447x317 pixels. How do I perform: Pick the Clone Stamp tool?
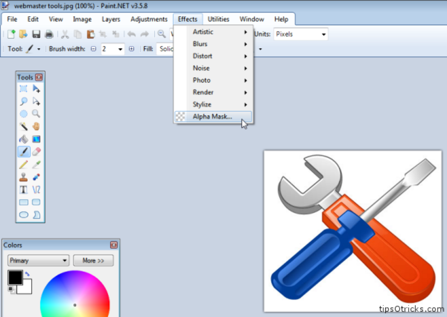23,177
